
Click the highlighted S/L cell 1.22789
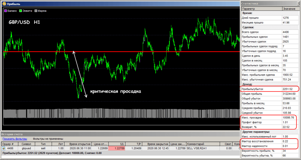coord(117,149)
